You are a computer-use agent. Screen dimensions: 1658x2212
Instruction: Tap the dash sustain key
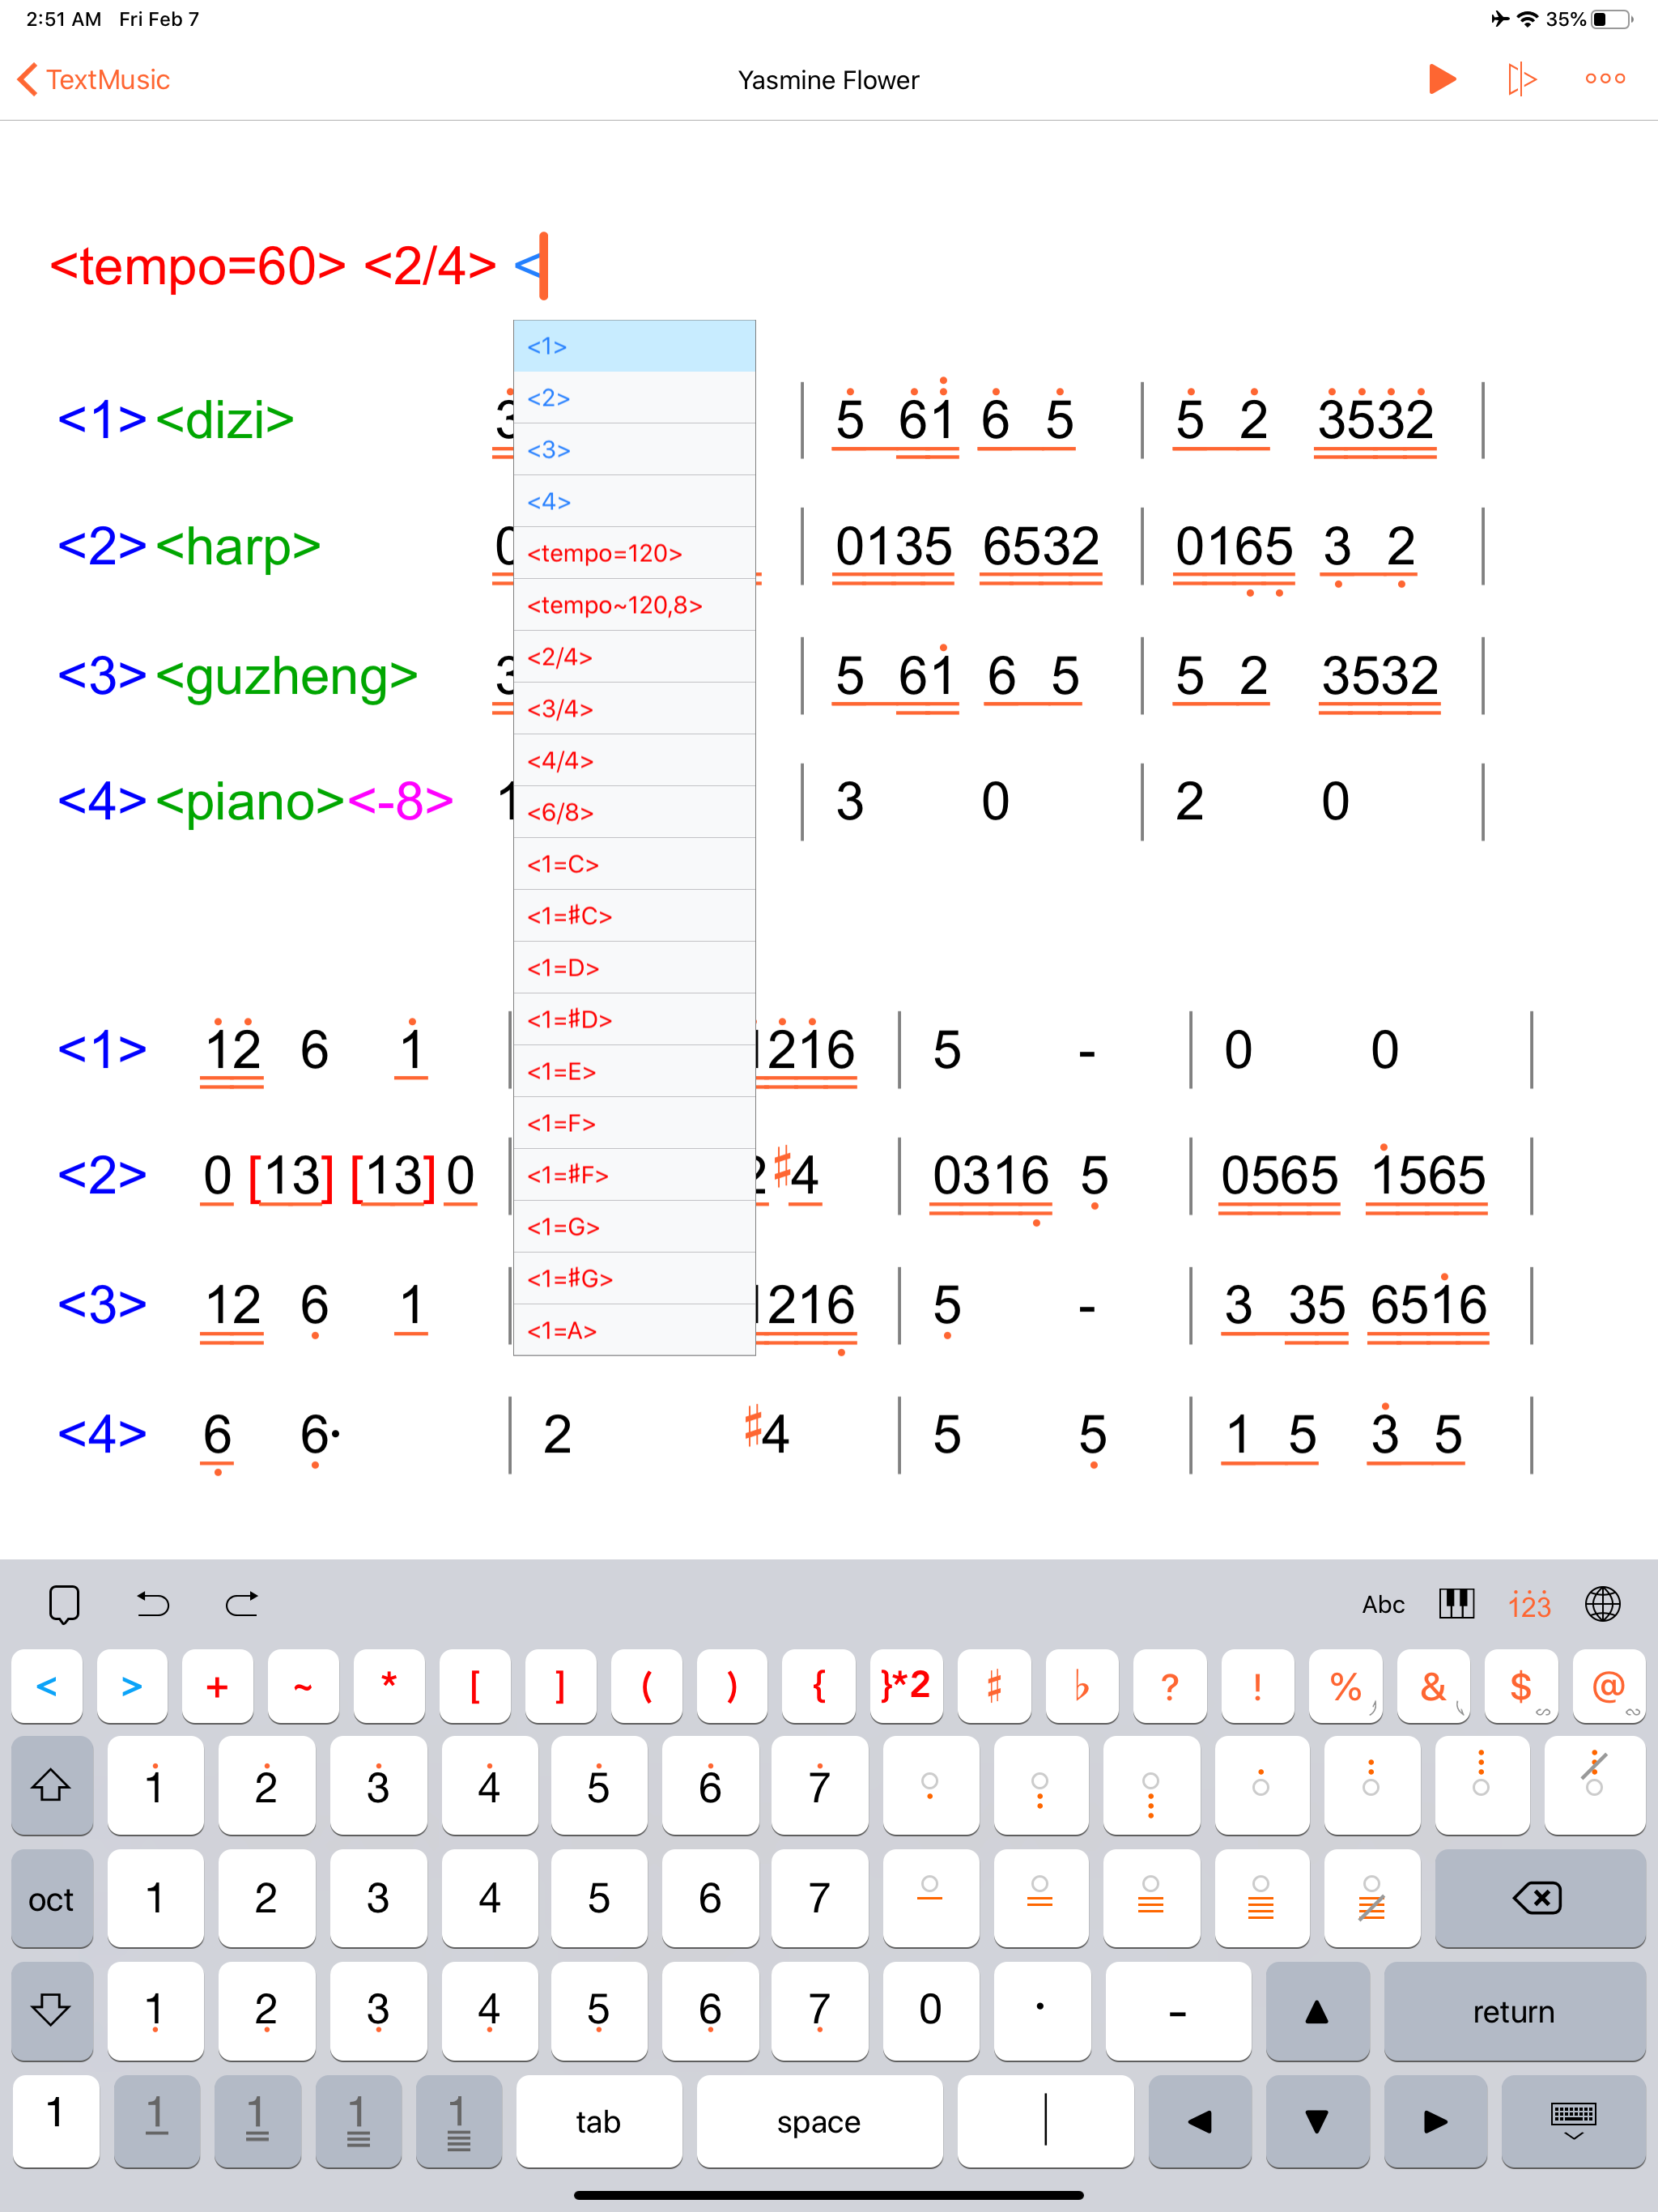(1178, 2010)
